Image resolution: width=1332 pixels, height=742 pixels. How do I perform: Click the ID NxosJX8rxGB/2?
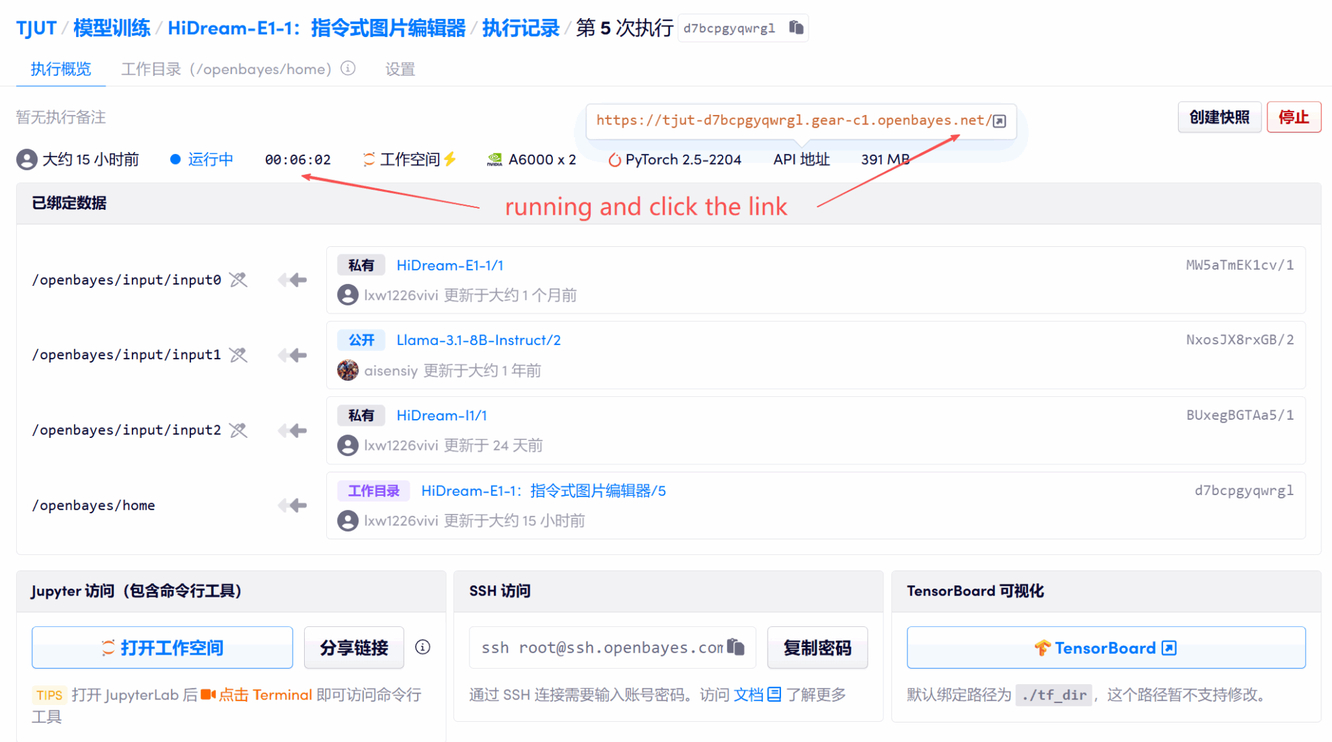[1240, 340]
